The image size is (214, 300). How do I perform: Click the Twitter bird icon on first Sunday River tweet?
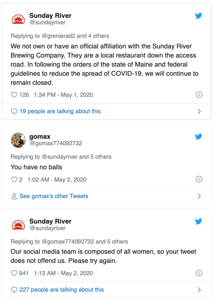[199, 16]
